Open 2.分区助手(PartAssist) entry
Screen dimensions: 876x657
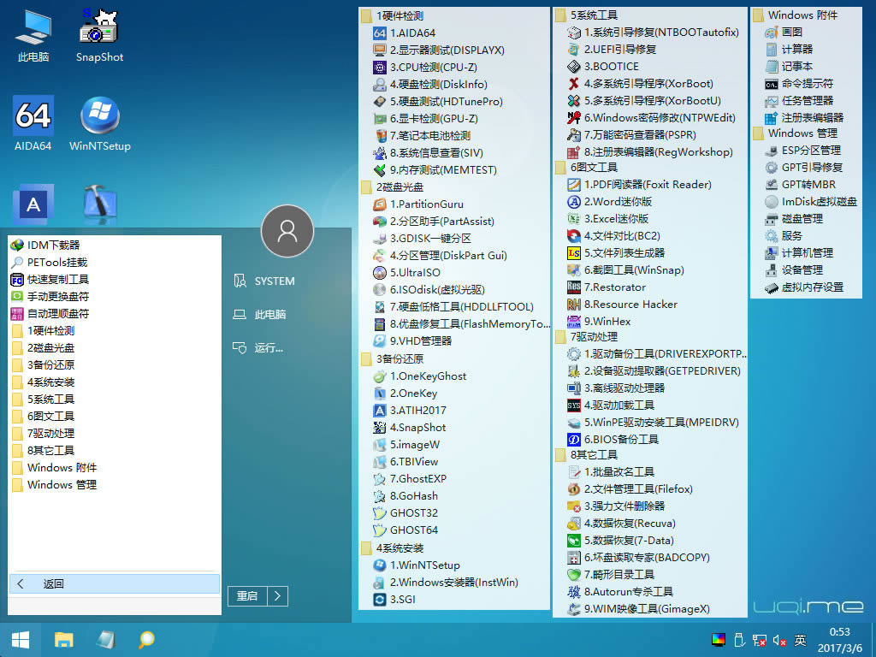[x=434, y=222]
